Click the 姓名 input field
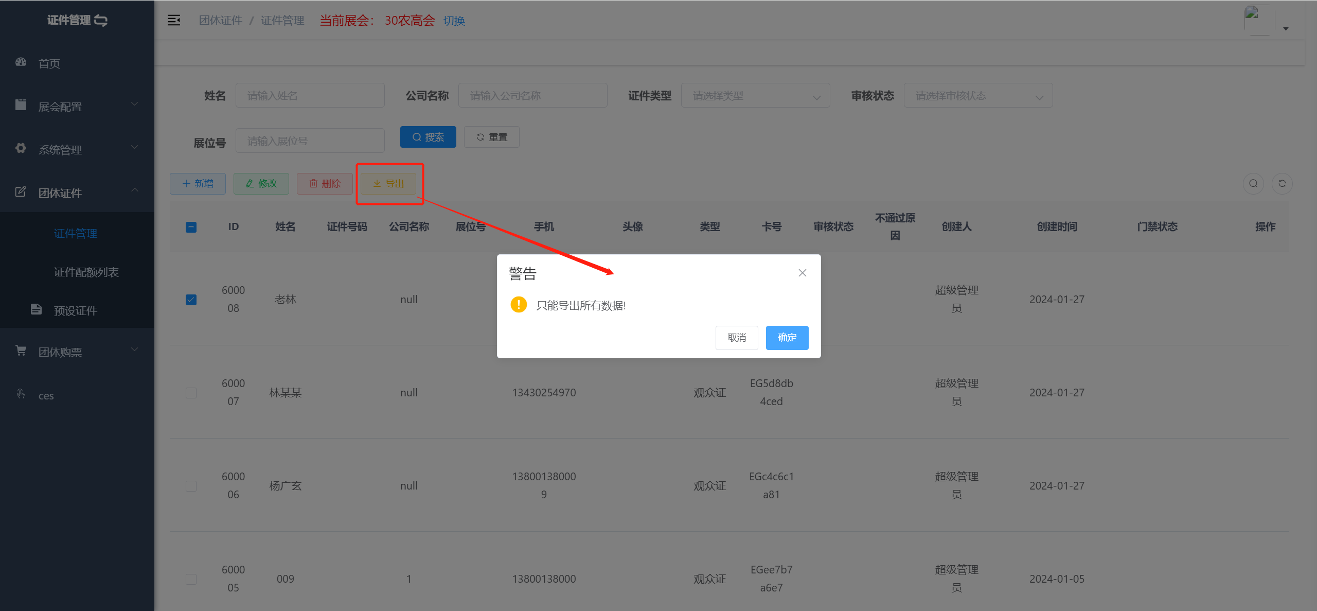 310,96
